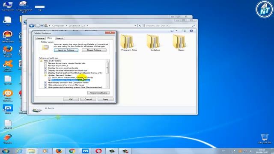The width and height of the screenshot is (274, 154).
Task: Uncheck Hide protected operating system files
Action: coord(46,87)
